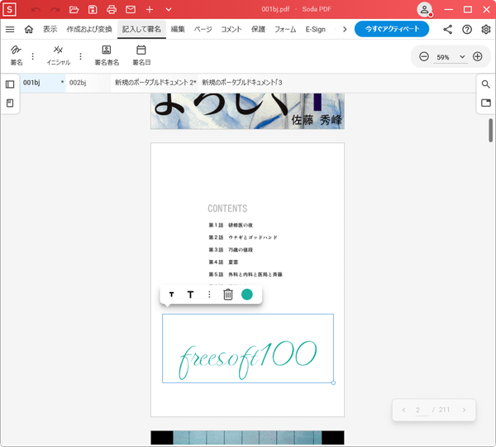
Task: Click the 第1話 contents entry
Action: point(231,225)
